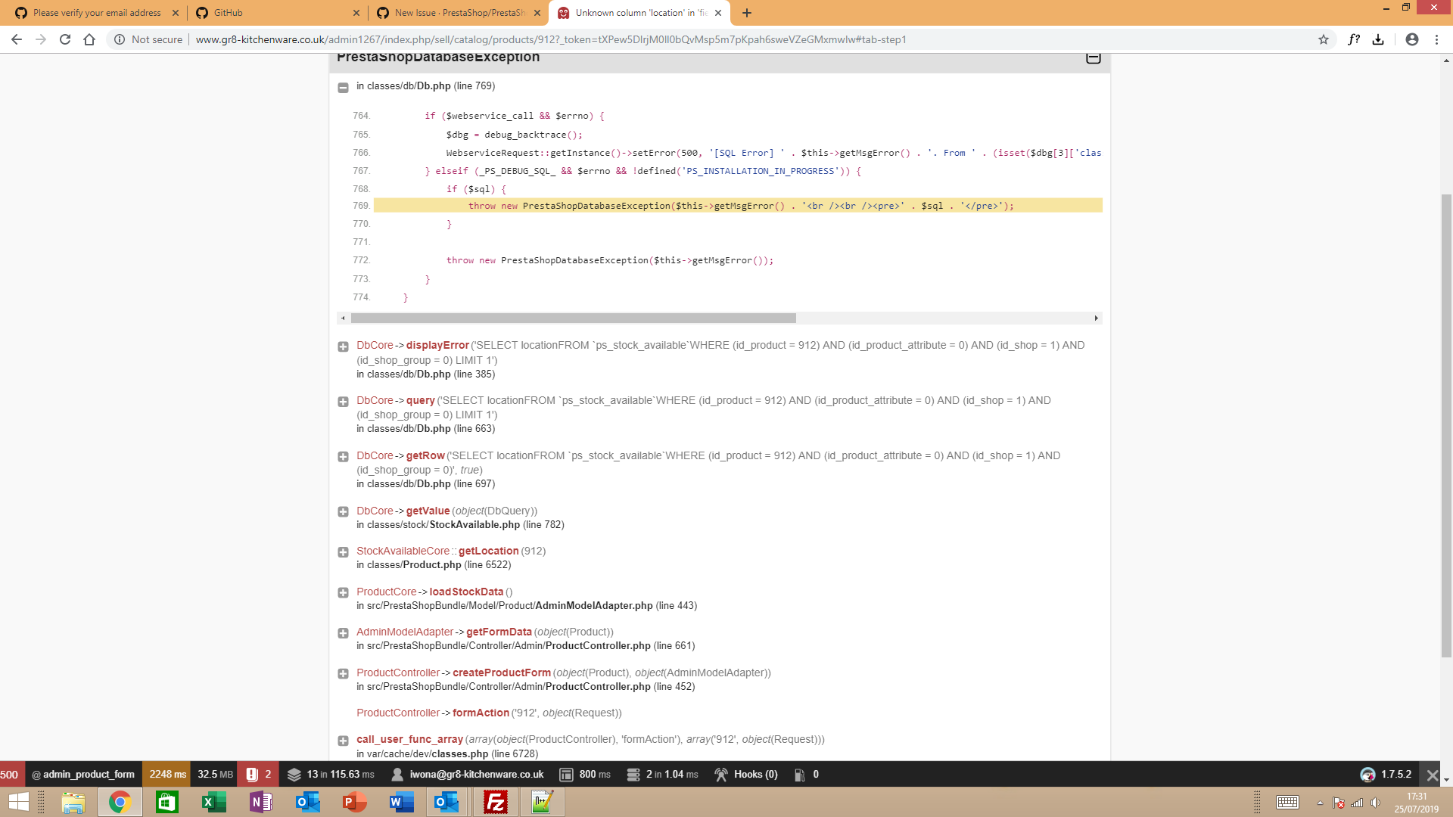The width and height of the screenshot is (1453, 817).
Task: Click the 500 status code badge
Action: [x=10, y=774]
